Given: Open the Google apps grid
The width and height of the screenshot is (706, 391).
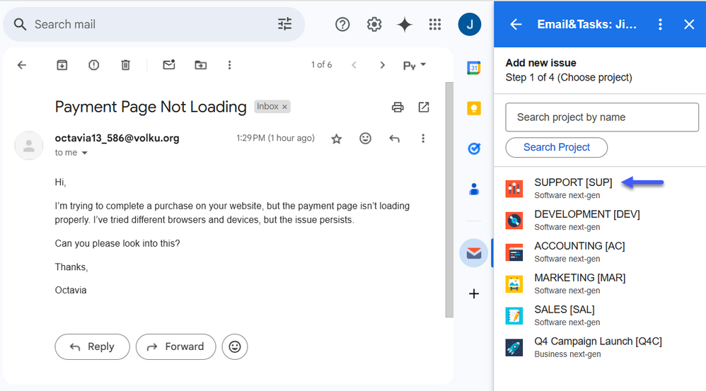Looking at the screenshot, I should click(x=435, y=24).
